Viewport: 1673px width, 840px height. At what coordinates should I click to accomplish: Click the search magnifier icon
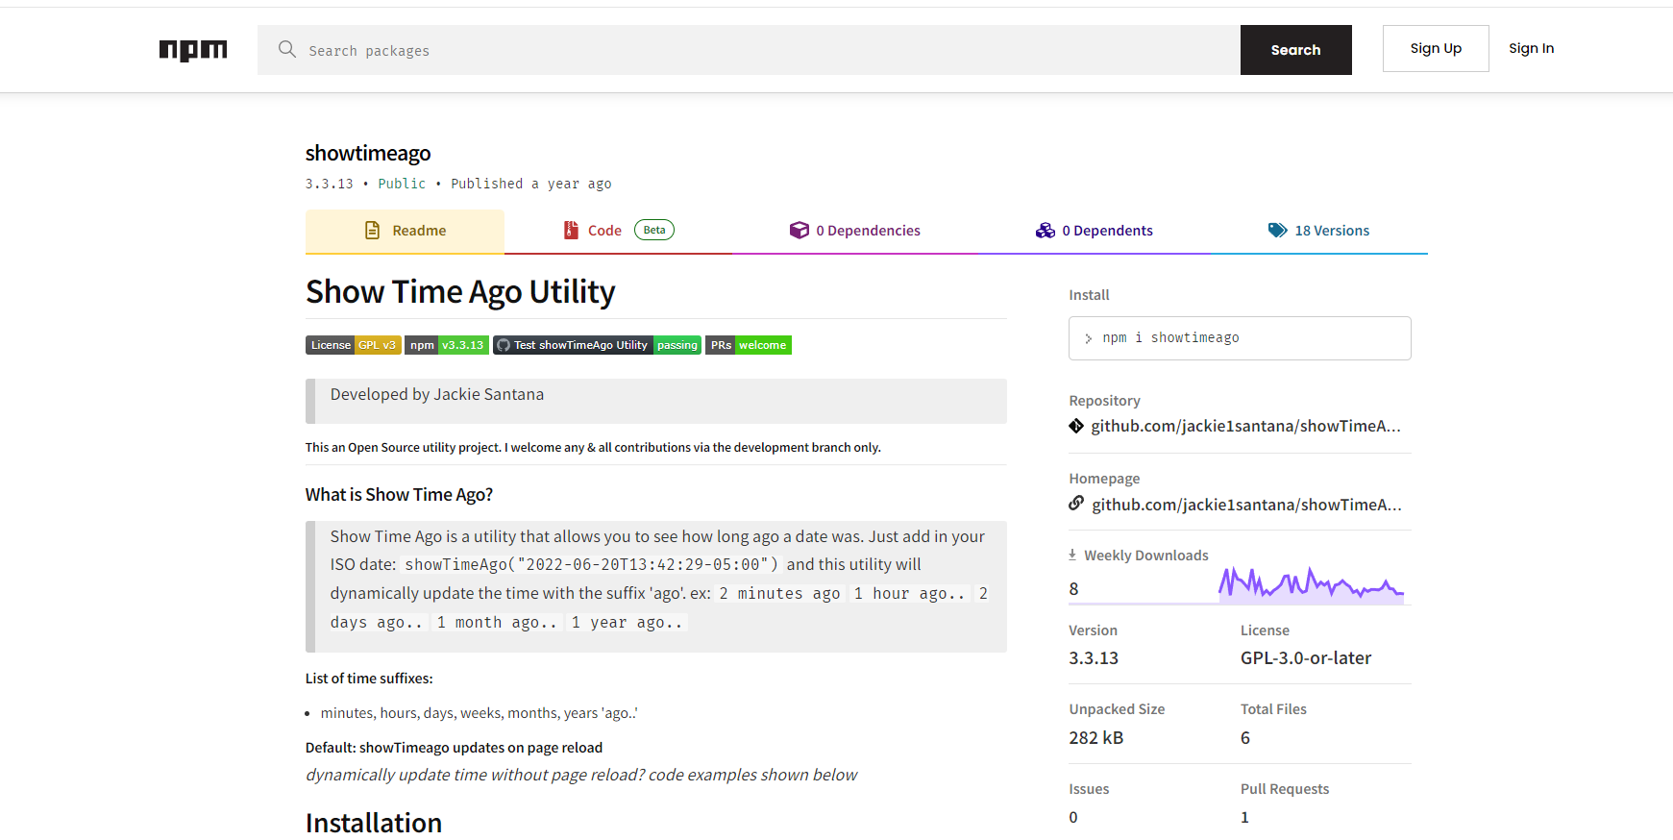(x=286, y=49)
